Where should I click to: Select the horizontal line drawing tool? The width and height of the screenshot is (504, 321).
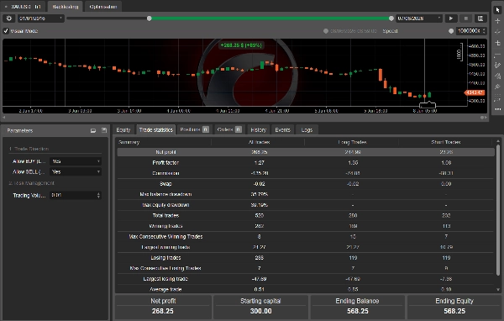497,55
